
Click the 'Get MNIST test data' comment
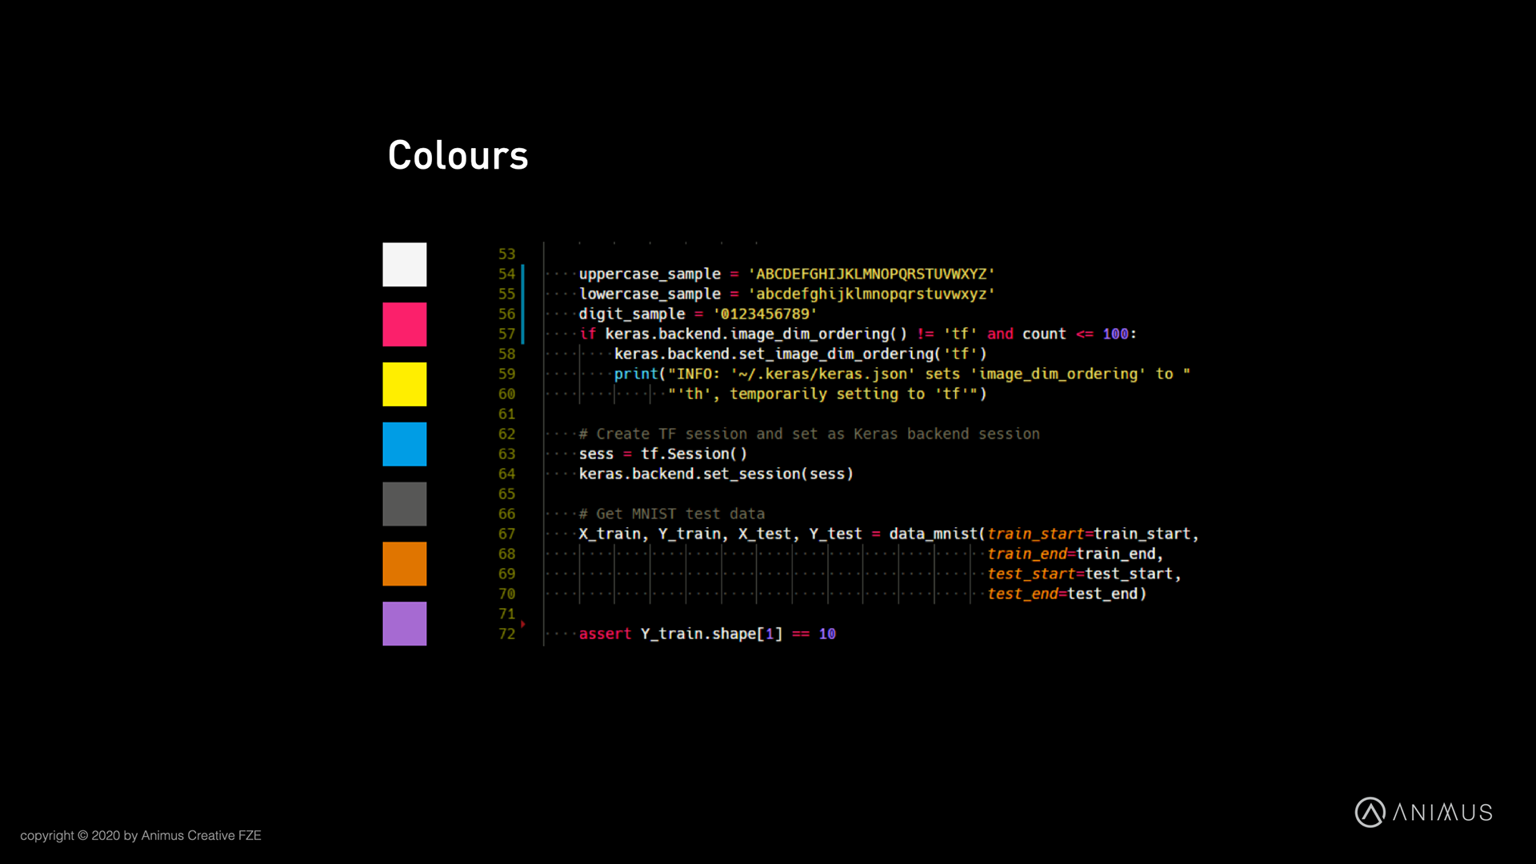[x=672, y=514]
